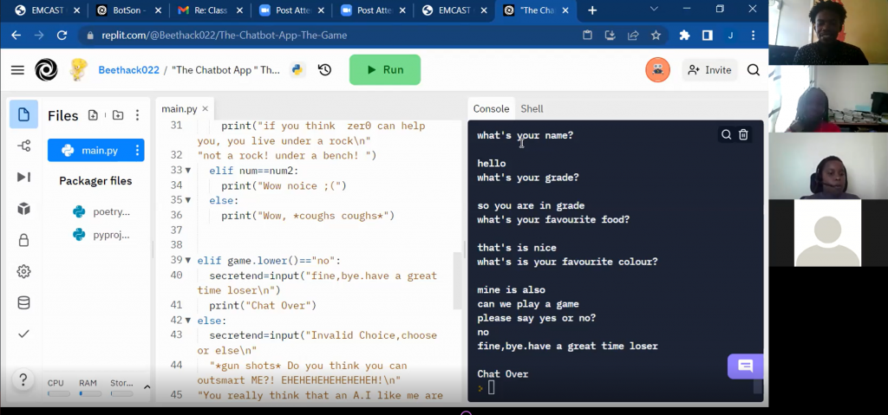Open the tab search dropdown chevron

654,9
